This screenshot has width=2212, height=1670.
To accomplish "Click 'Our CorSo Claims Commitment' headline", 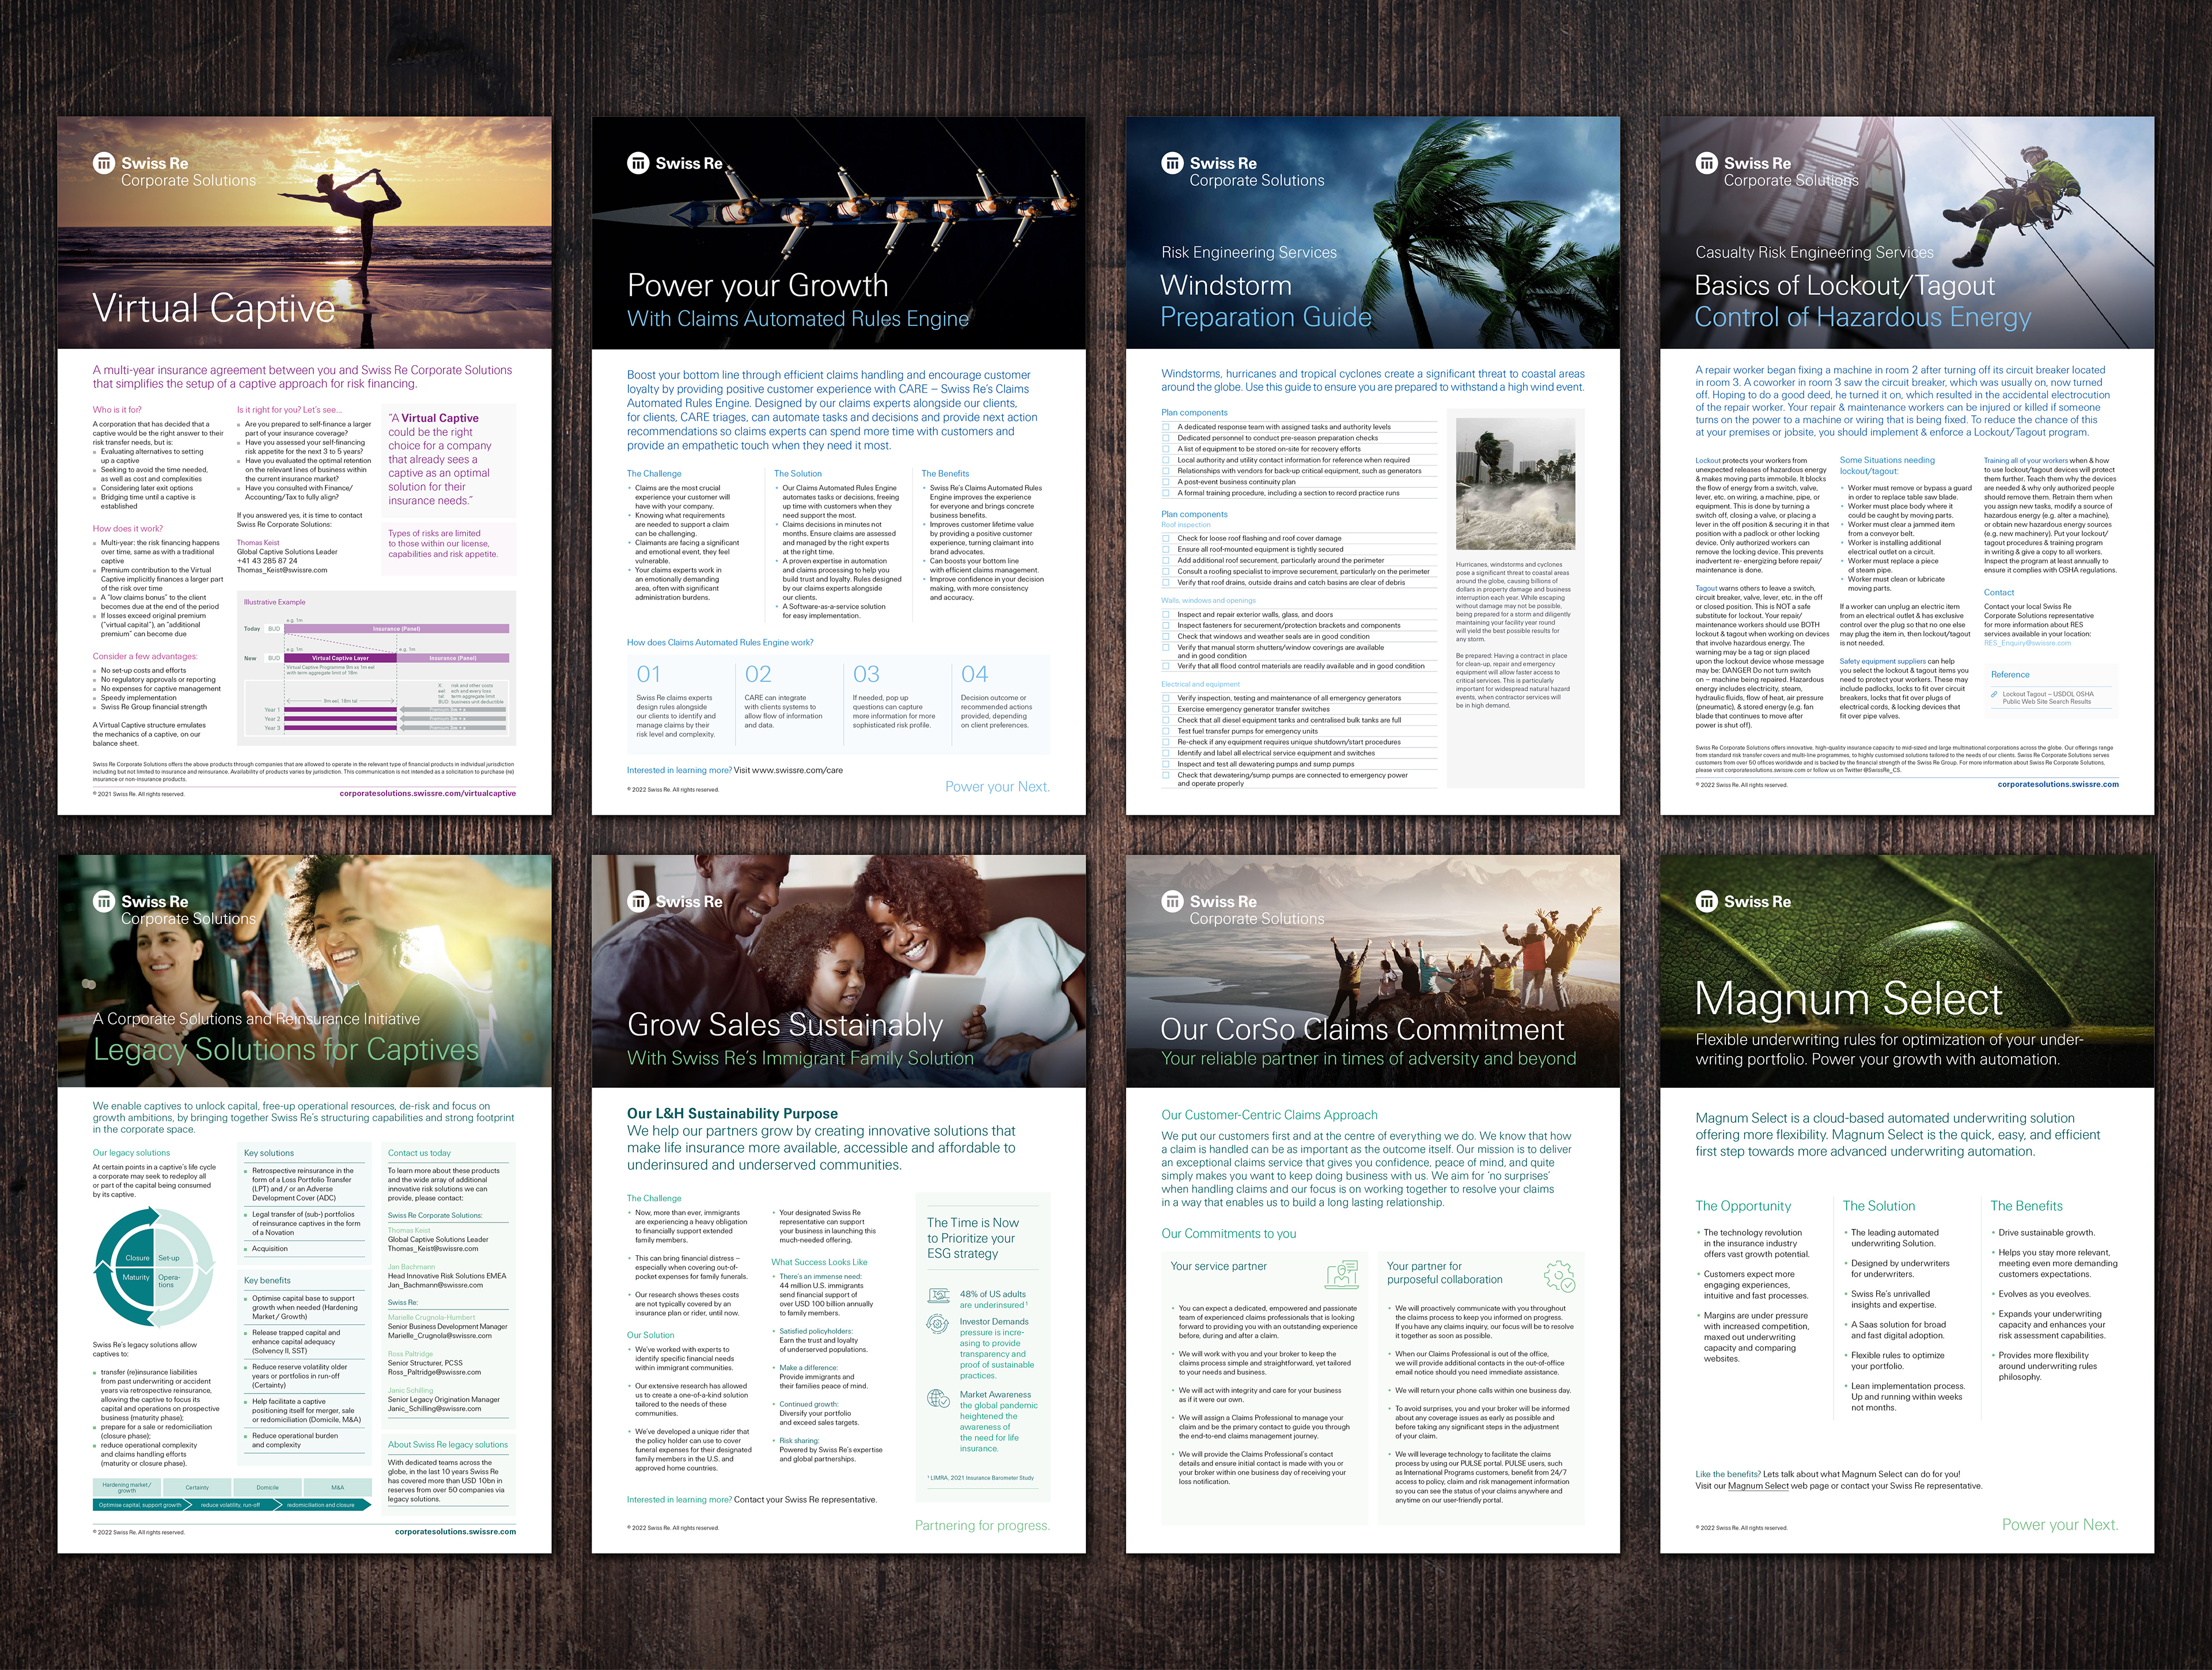I will (1362, 1030).
